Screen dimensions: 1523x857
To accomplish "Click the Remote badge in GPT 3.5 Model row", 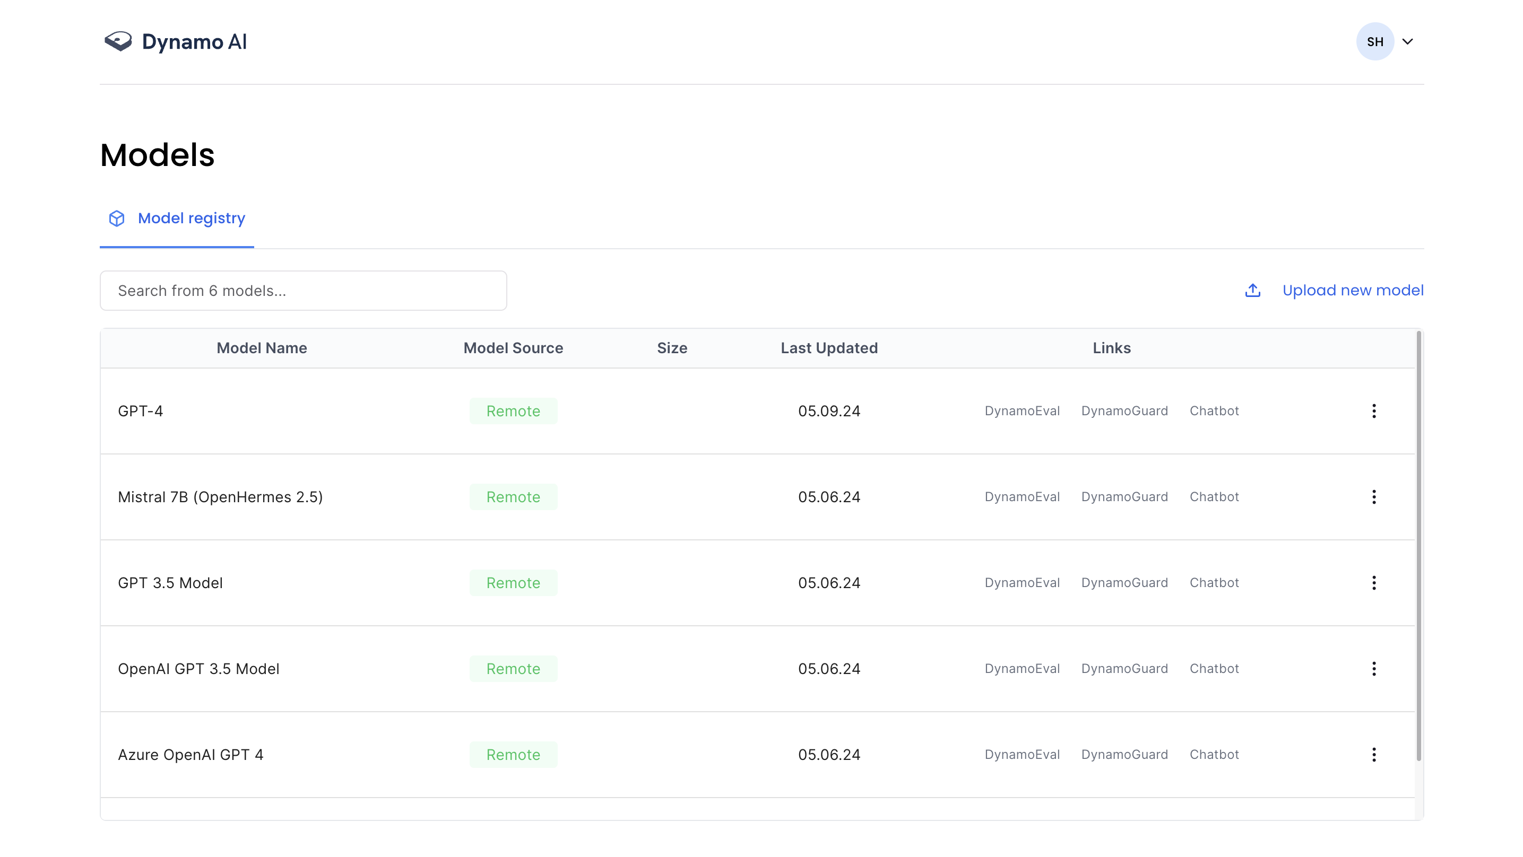I will [x=513, y=583].
